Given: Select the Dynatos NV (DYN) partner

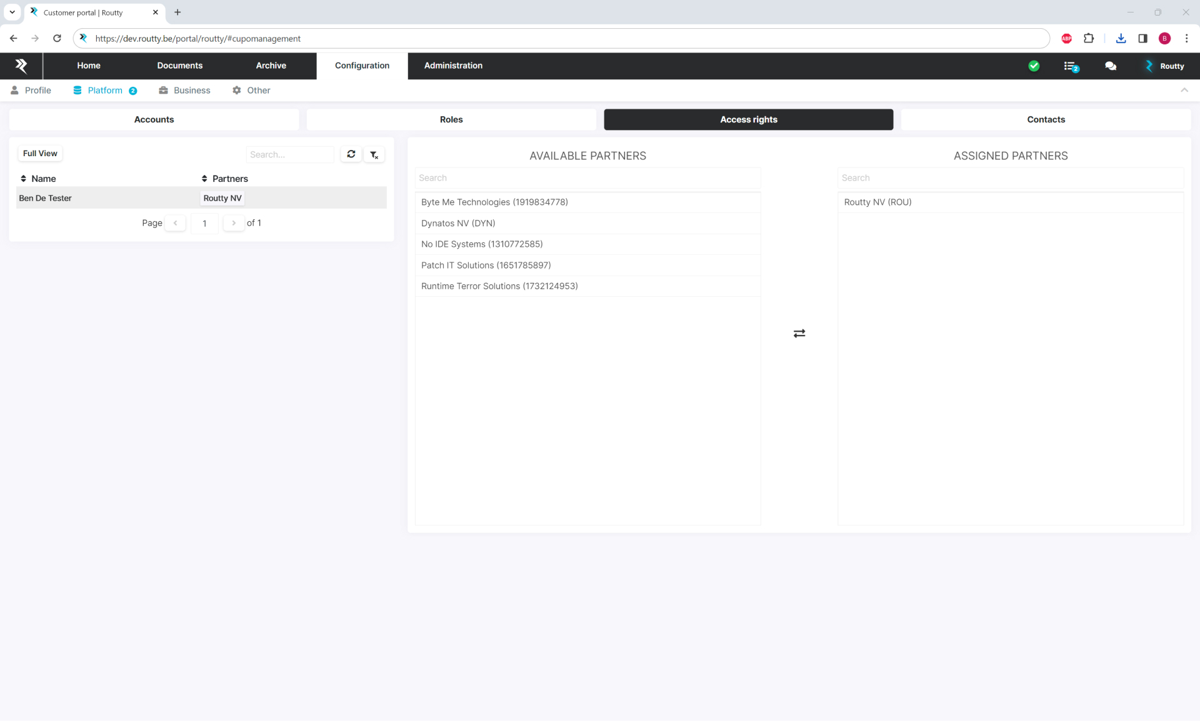Looking at the screenshot, I should pyautogui.click(x=458, y=223).
